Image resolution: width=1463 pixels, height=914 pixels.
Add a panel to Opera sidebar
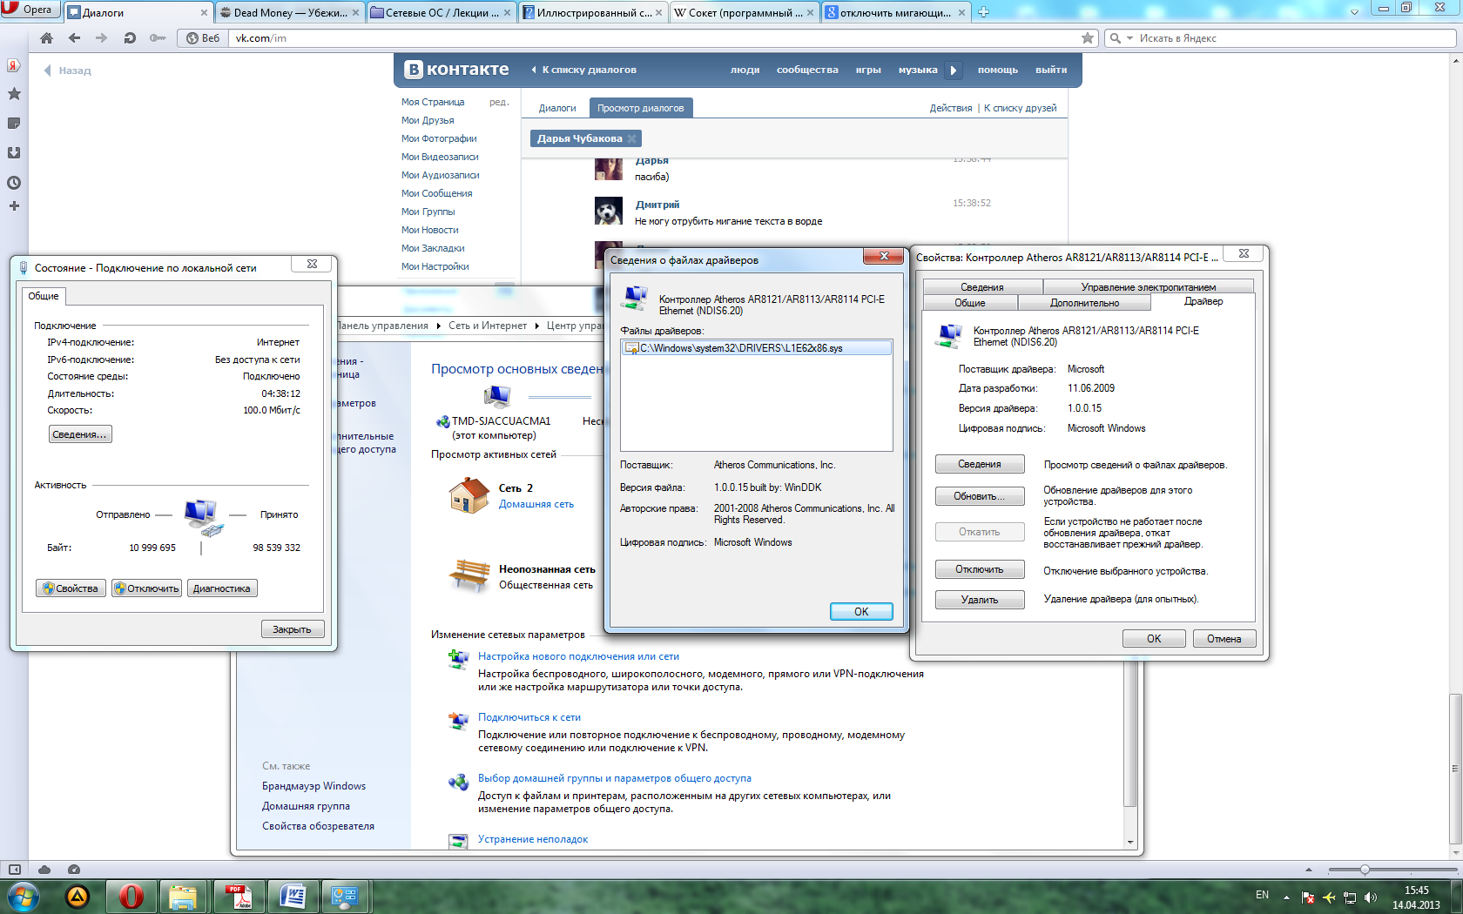14,206
